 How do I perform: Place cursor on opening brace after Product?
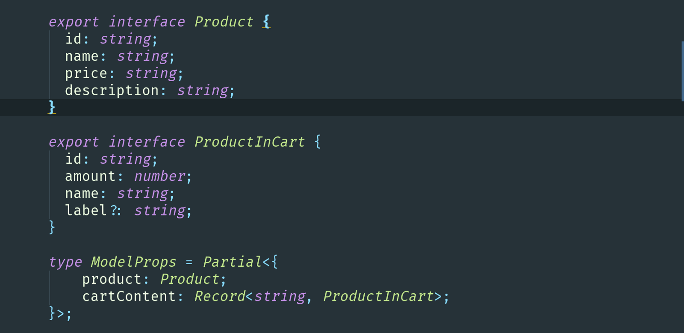pyautogui.click(x=266, y=21)
